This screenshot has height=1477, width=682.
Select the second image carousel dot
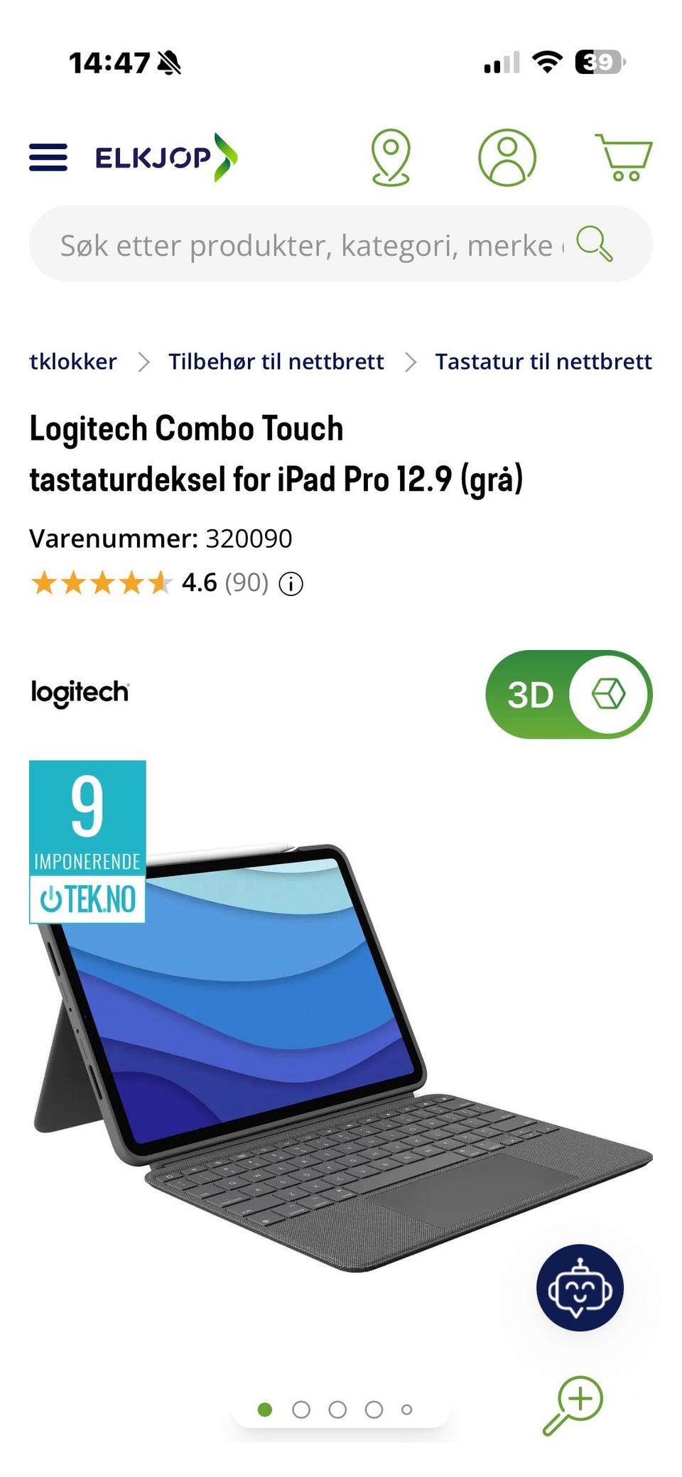point(301,1410)
